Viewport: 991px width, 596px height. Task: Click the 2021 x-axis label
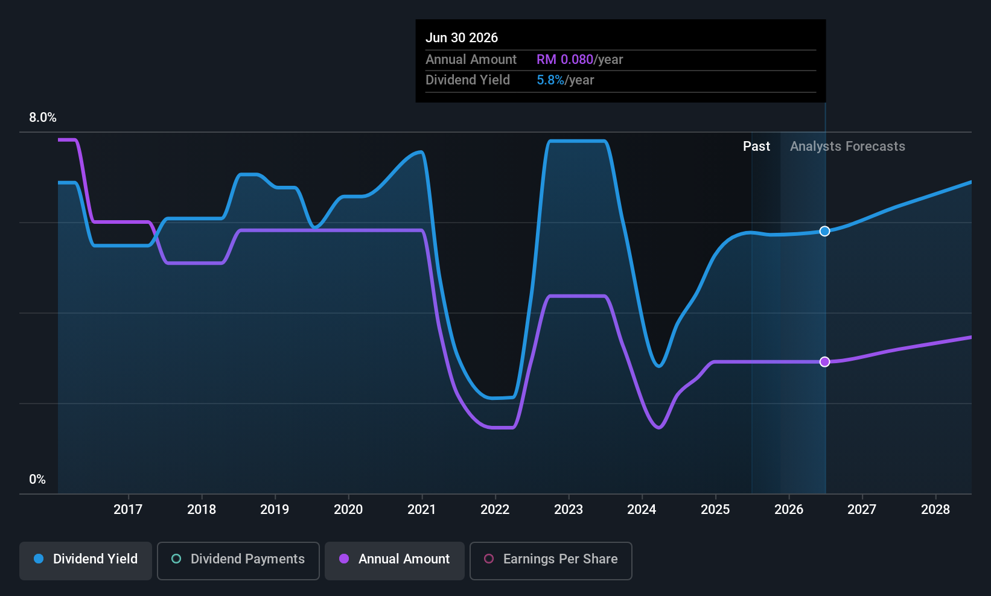point(421,510)
